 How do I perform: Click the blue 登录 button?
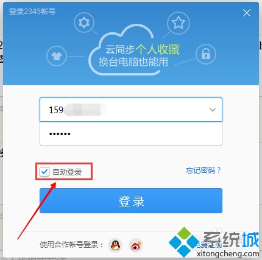click(x=131, y=201)
